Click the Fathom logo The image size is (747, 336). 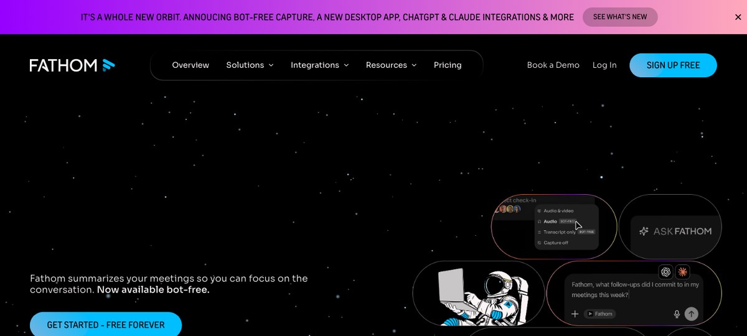click(72, 65)
